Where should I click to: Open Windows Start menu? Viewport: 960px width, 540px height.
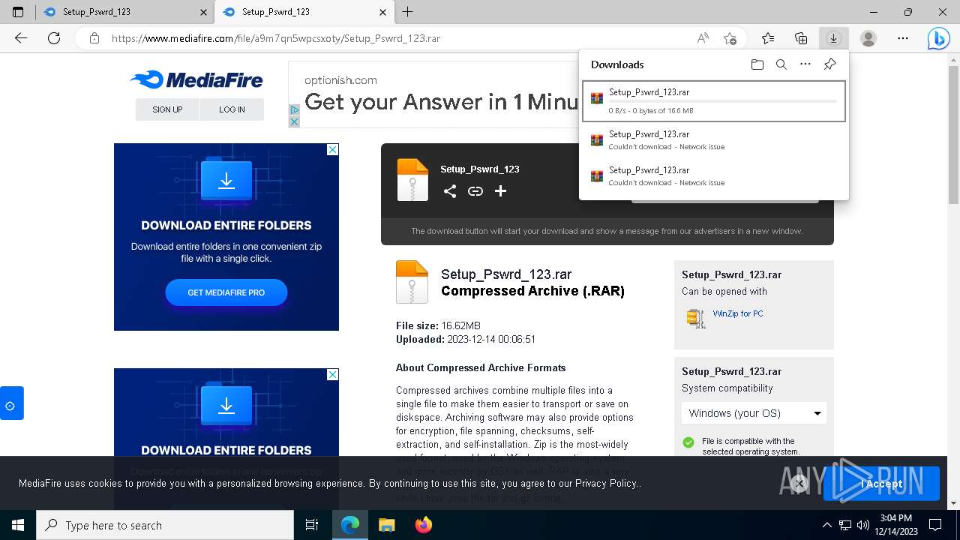pyautogui.click(x=18, y=525)
